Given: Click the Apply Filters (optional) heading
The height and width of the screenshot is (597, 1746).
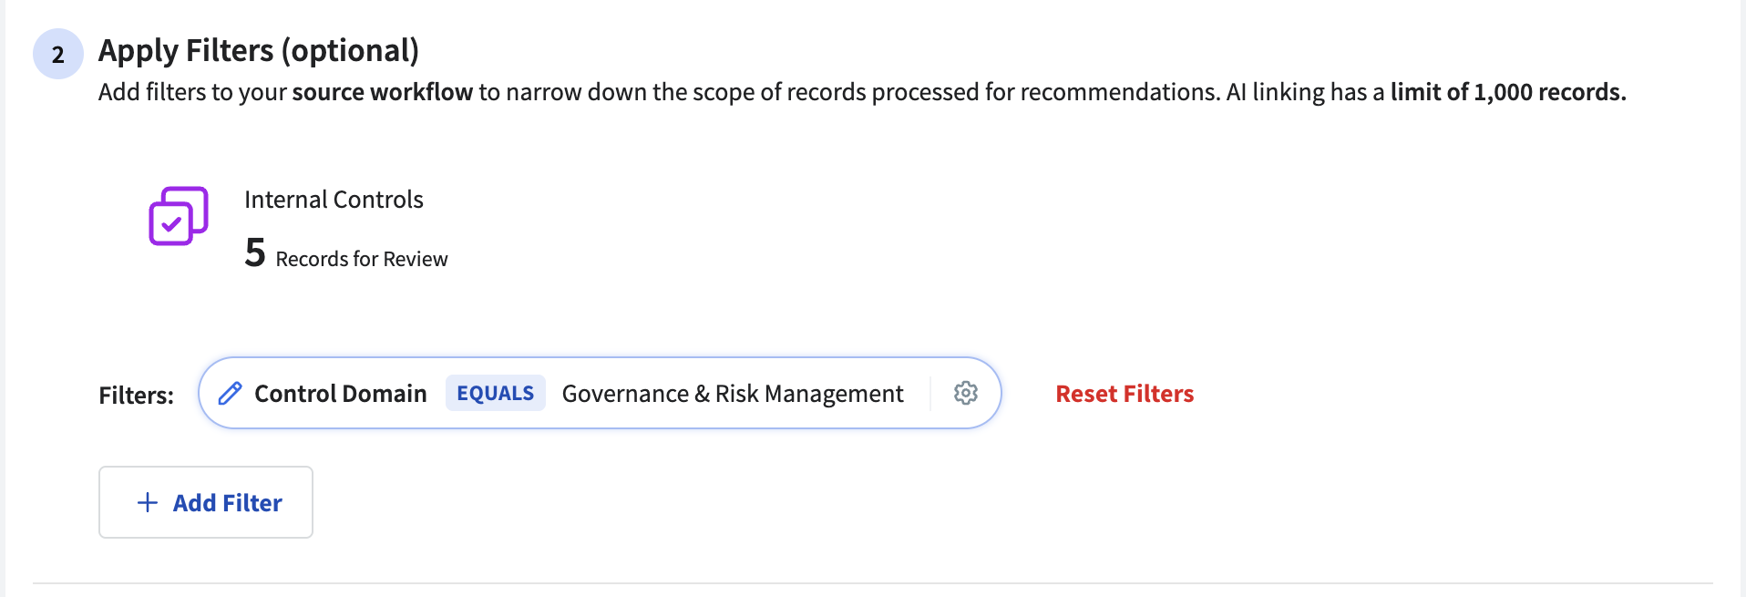Looking at the screenshot, I should click(x=259, y=51).
